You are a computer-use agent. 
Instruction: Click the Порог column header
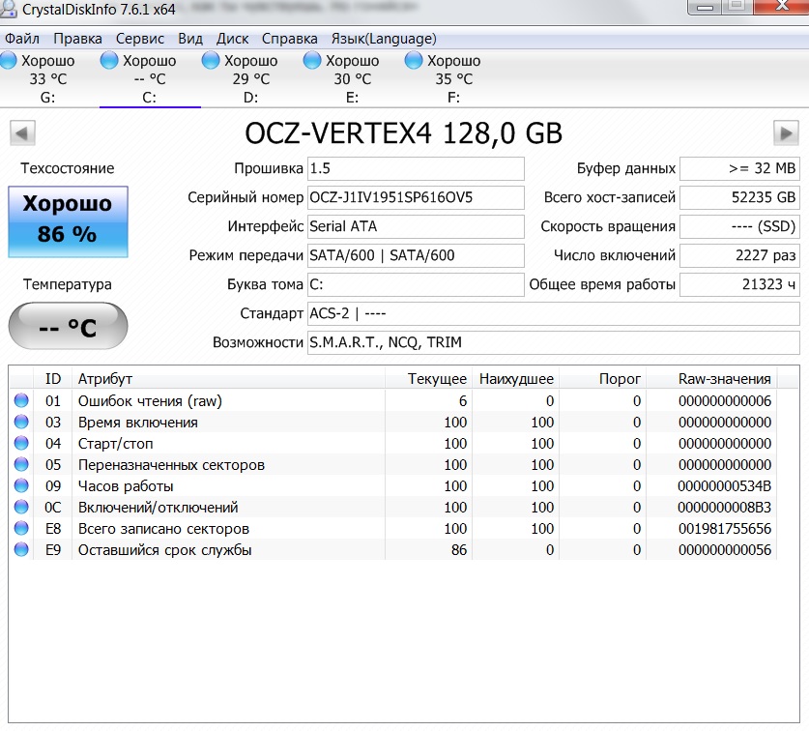point(602,379)
